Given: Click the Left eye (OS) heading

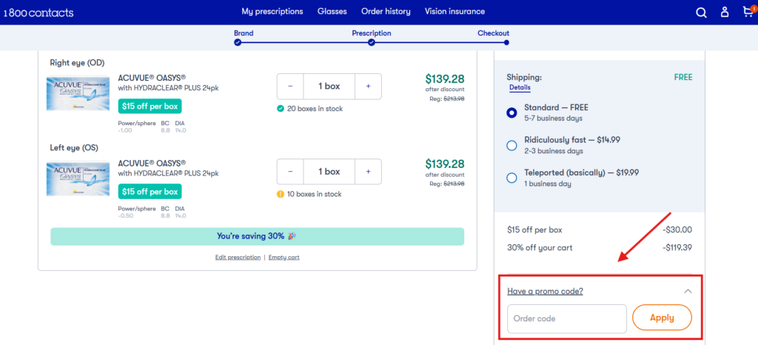Looking at the screenshot, I should 74,148.
